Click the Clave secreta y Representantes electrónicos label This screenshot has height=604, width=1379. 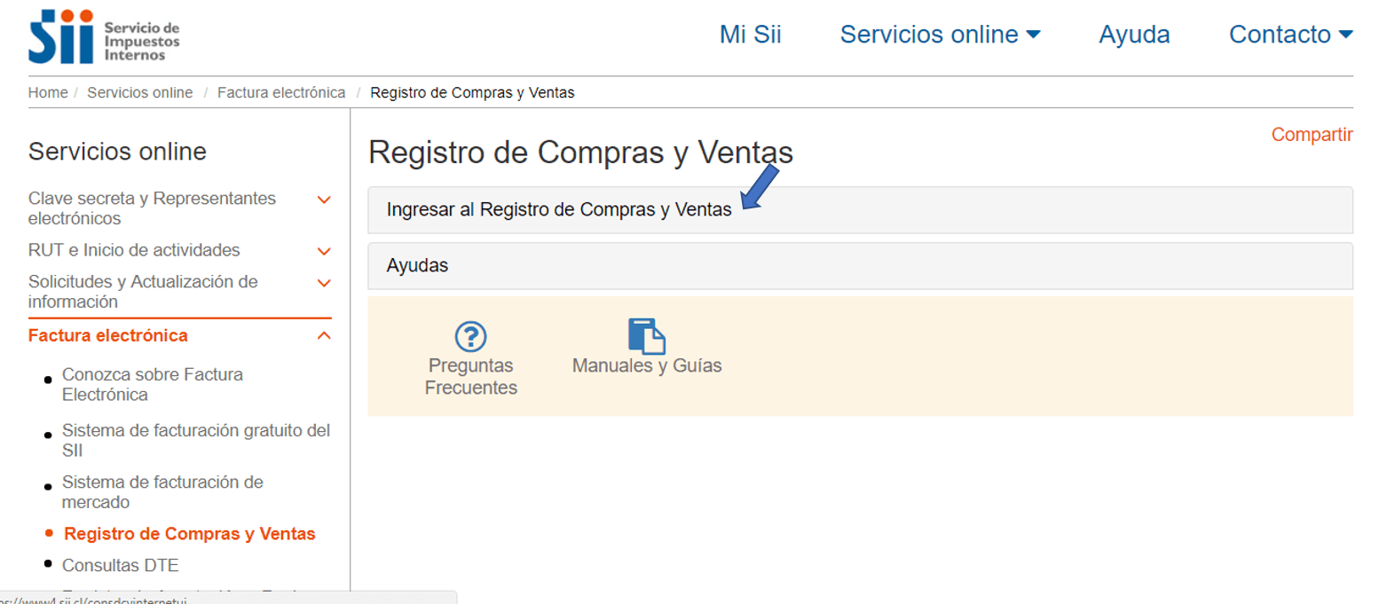pyautogui.click(x=152, y=208)
